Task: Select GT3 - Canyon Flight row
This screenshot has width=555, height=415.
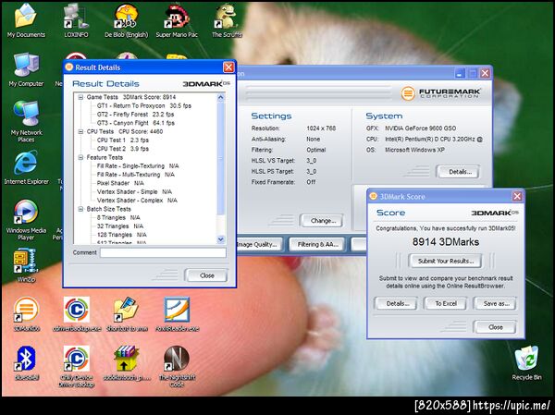Action: [136, 123]
